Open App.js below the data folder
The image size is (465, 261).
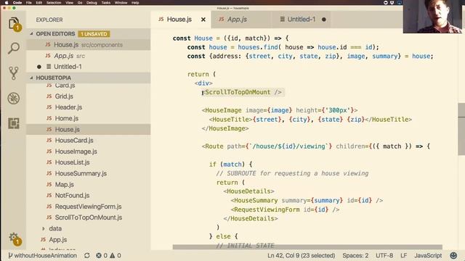[89, 240]
